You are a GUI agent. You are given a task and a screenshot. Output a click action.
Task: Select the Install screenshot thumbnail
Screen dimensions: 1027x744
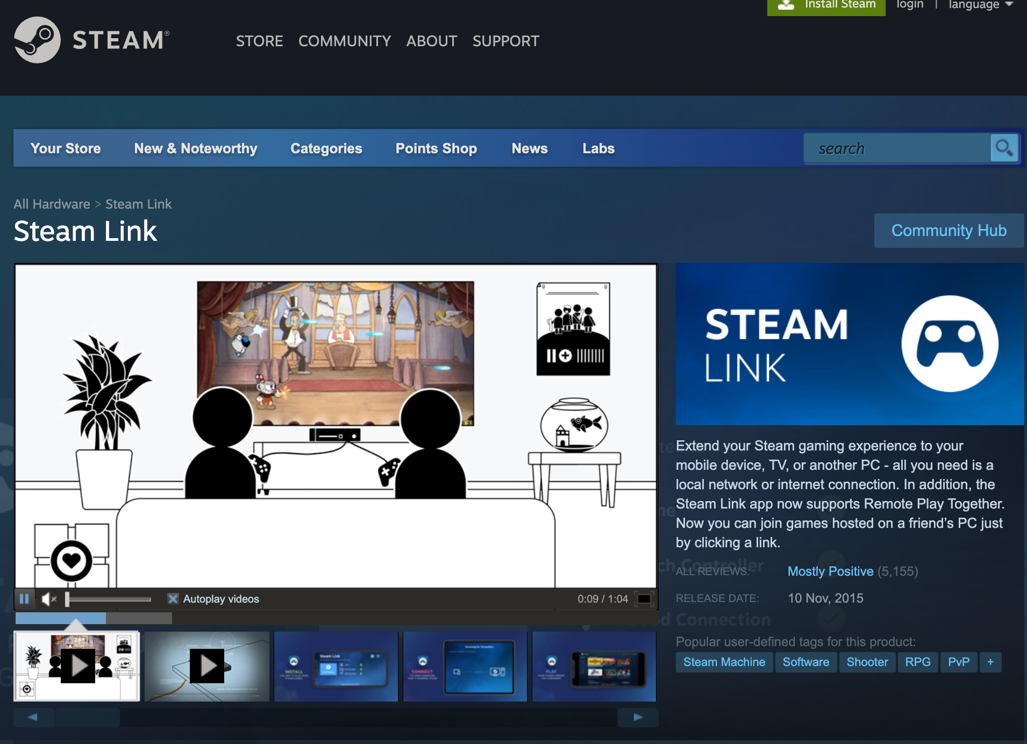tap(336, 666)
